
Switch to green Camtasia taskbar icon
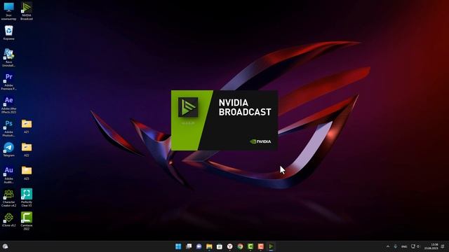tap(250, 246)
